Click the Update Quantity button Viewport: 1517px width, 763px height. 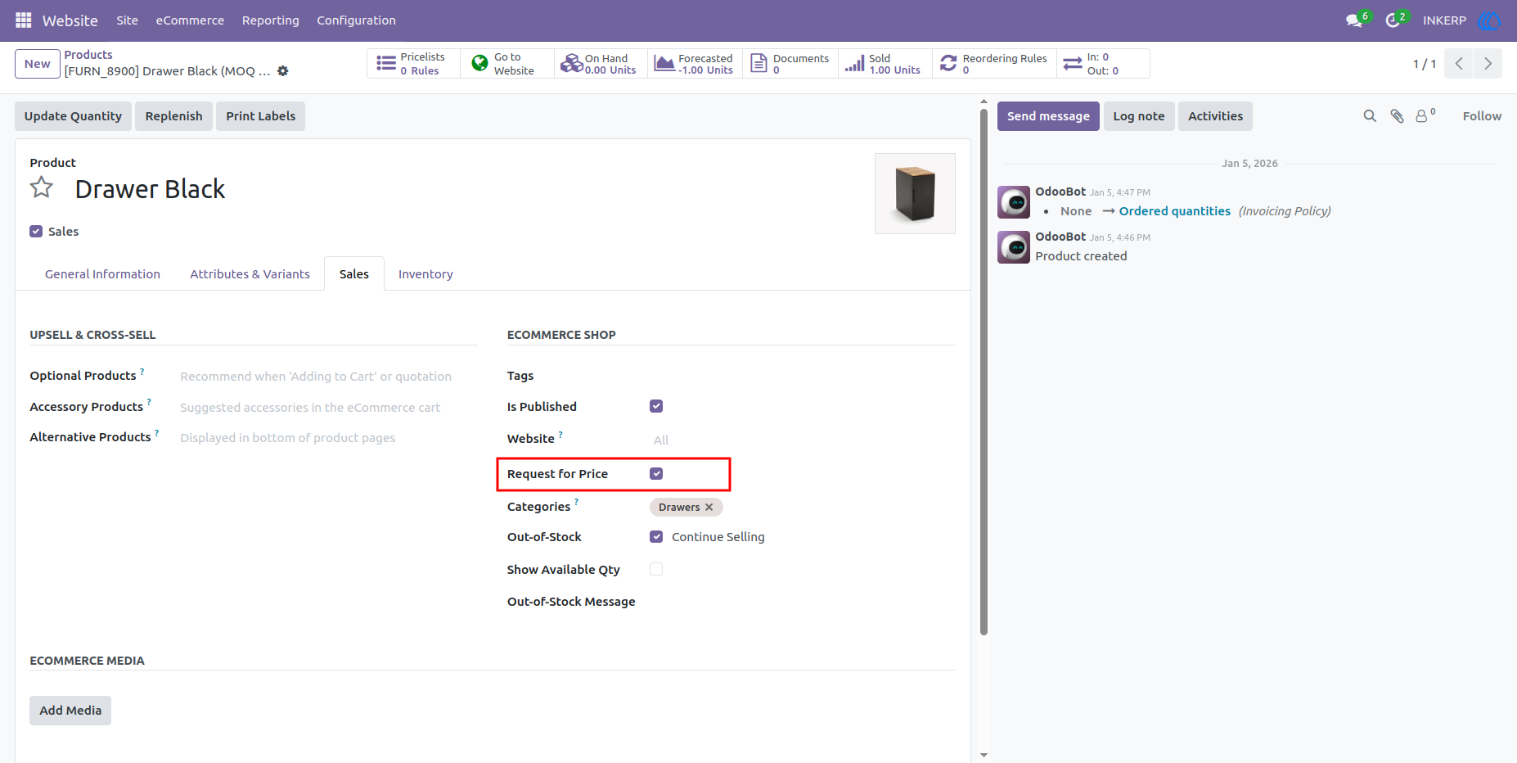click(73, 116)
